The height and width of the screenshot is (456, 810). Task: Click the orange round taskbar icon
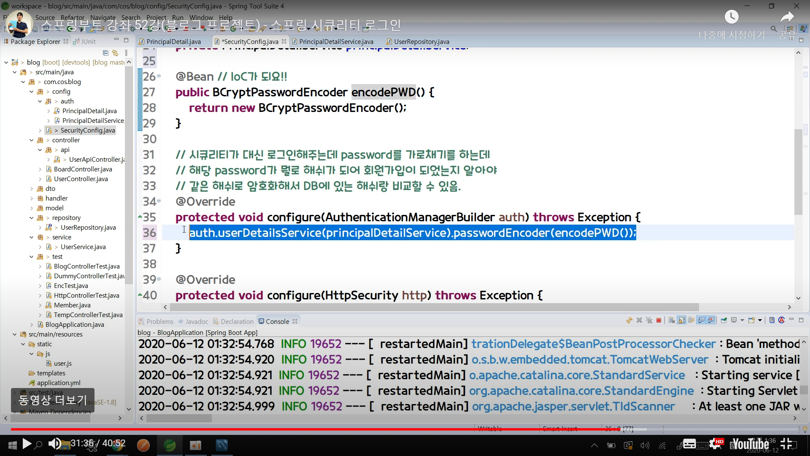[143, 445]
